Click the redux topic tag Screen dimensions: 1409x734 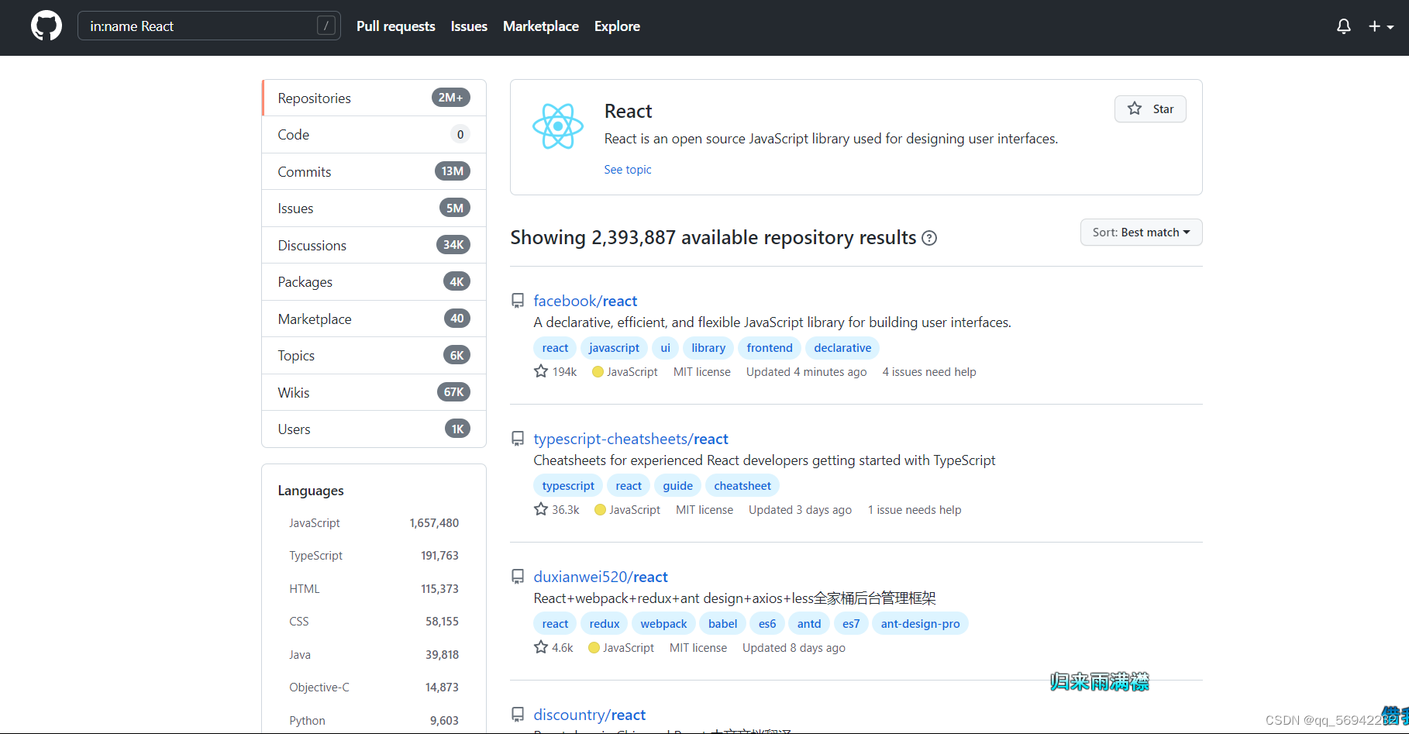coord(605,624)
